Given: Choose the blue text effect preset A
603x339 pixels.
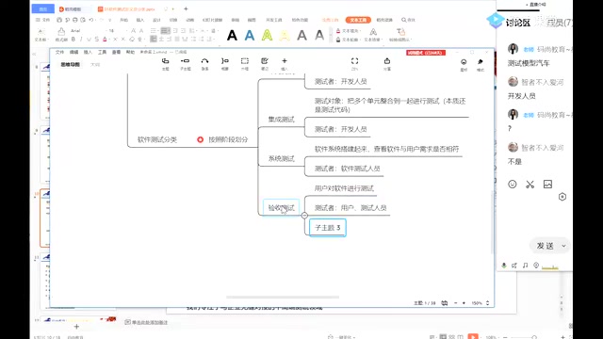Looking at the screenshot, I should click(250, 36).
